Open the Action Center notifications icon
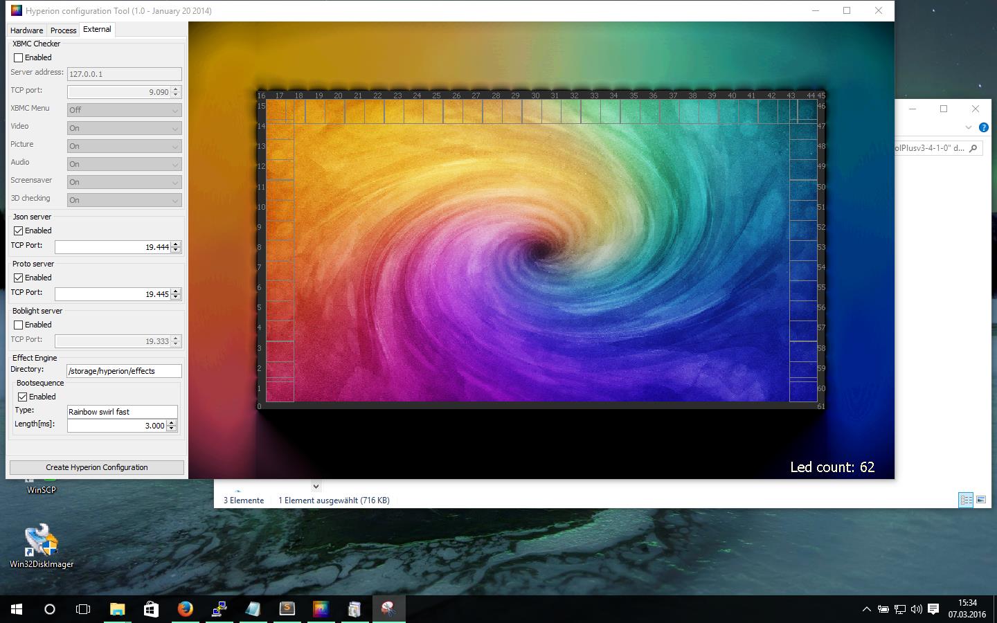This screenshot has width=997, height=623. (x=933, y=609)
